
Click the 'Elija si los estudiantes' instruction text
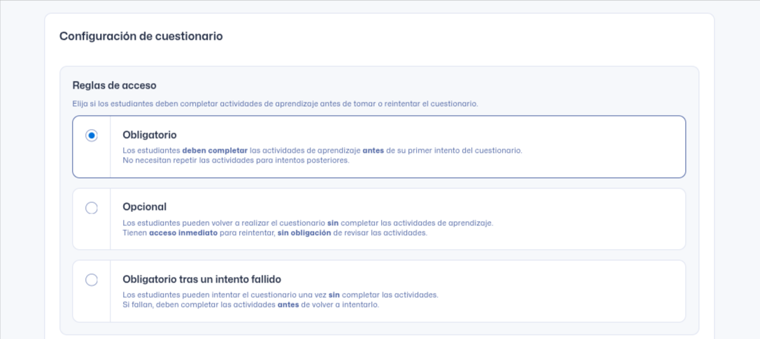[x=275, y=103]
